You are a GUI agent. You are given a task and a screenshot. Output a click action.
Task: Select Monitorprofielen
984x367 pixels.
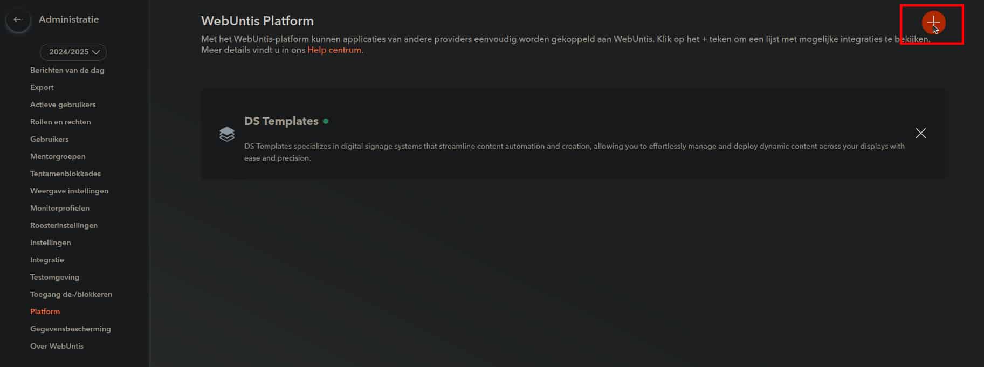tap(60, 208)
